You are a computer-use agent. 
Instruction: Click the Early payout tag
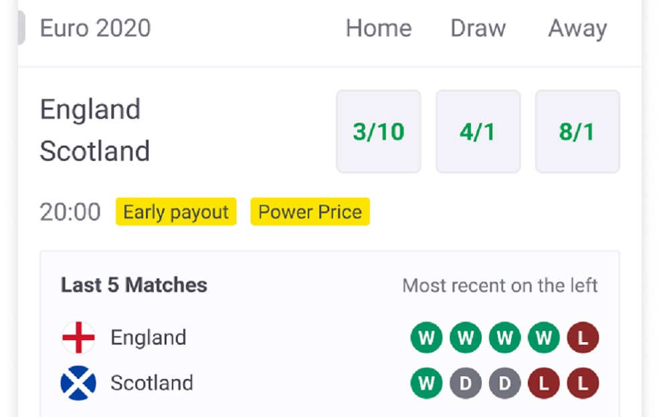pyautogui.click(x=176, y=212)
